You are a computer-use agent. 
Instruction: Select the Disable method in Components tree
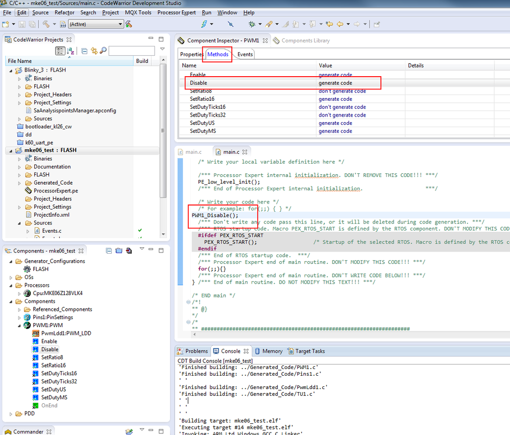pyautogui.click(x=50, y=350)
